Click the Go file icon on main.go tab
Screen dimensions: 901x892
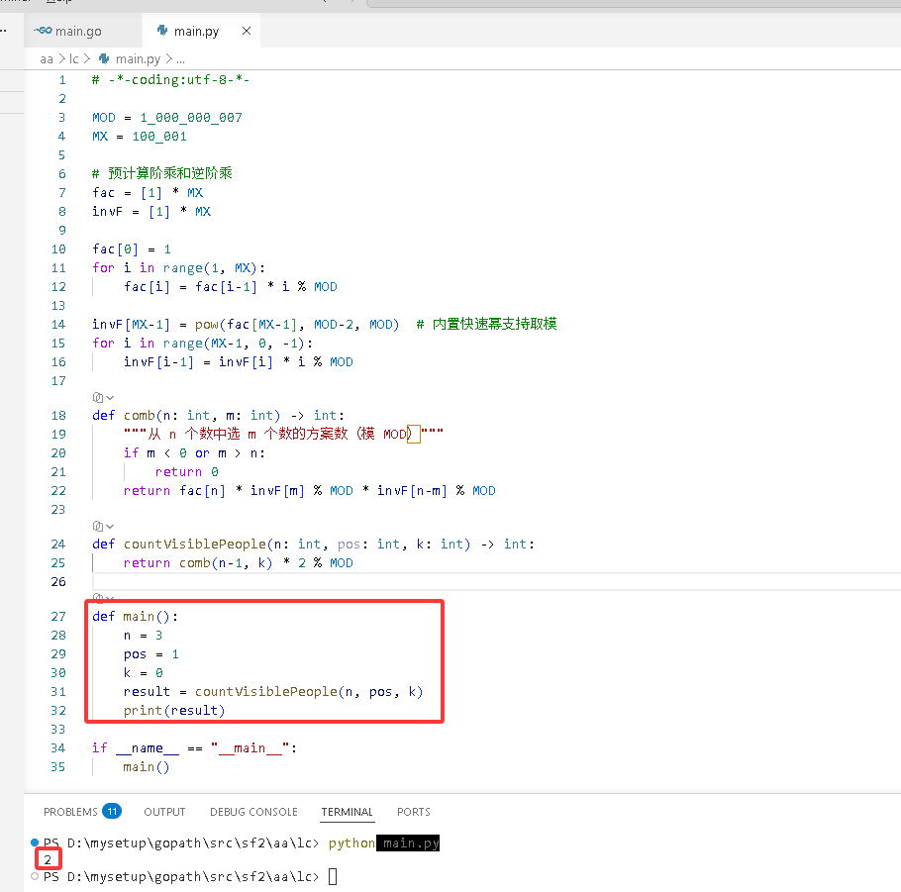pos(44,31)
